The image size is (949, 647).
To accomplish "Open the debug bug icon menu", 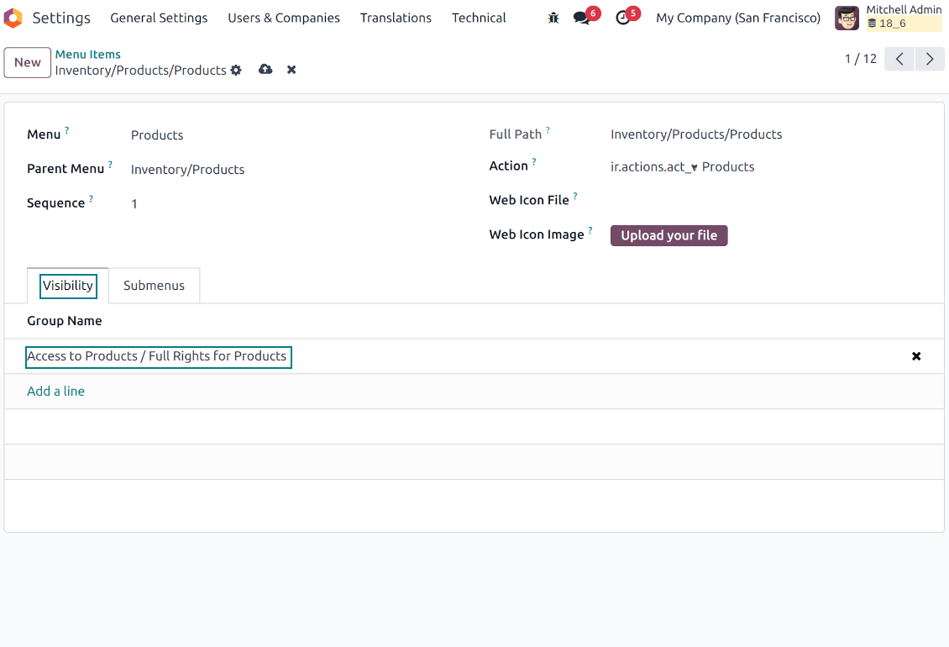I will 553,18.
